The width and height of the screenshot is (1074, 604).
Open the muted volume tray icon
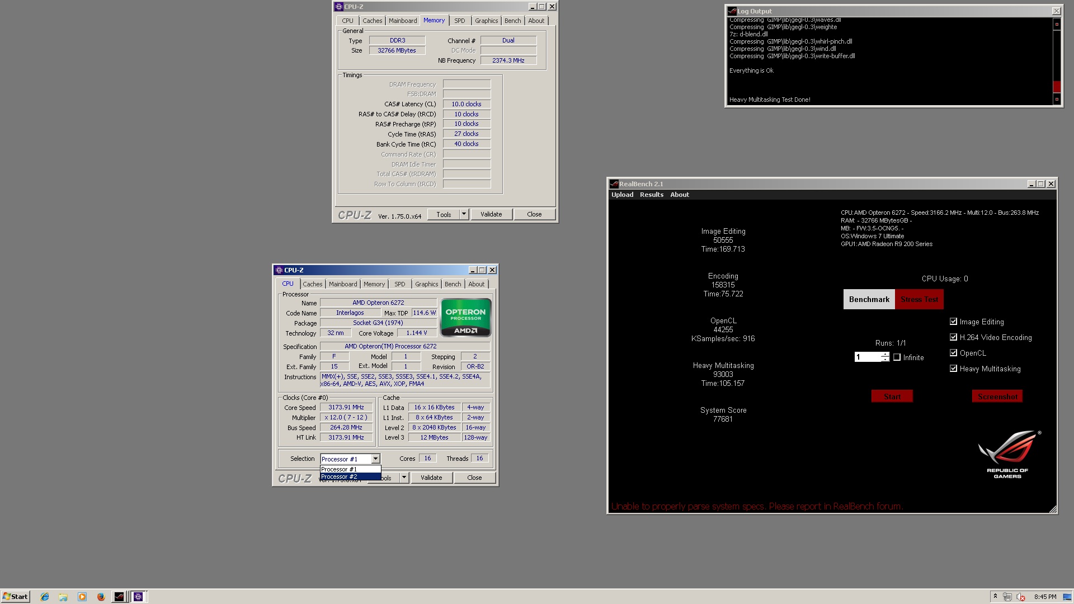pyautogui.click(x=1021, y=597)
